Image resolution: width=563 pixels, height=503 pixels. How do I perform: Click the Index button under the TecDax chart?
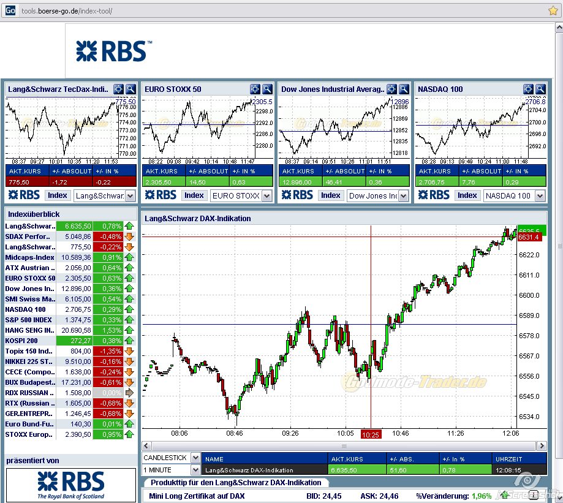click(58, 195)
